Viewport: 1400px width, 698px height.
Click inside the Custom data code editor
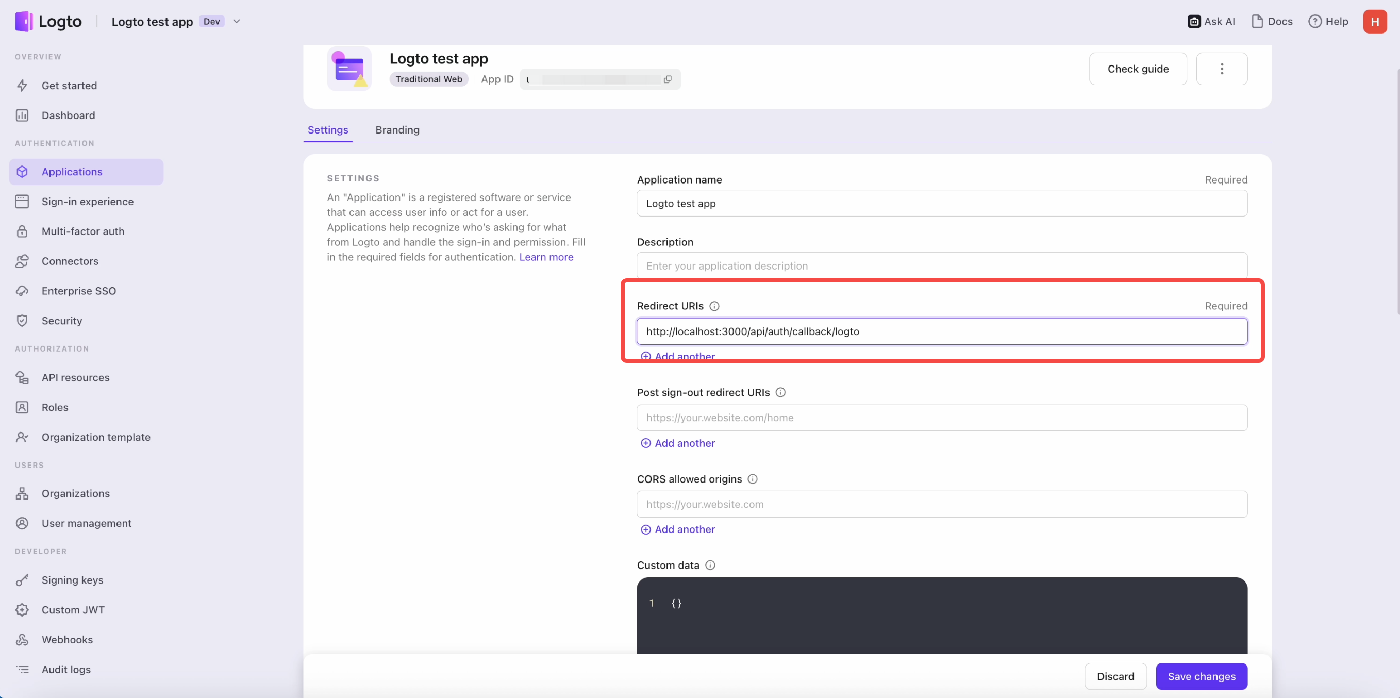pyautogui.click(x=942, y=616)
